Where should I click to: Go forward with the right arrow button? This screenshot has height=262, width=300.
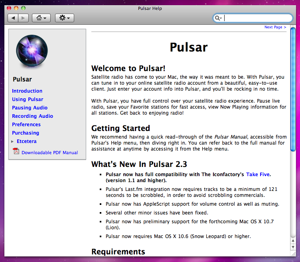[x=24, y=18]
